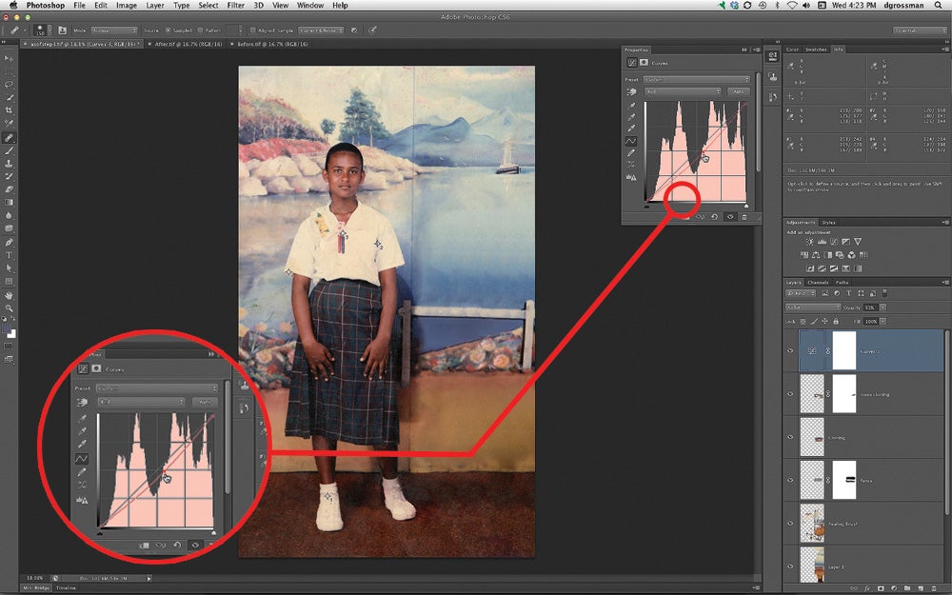Open the layer blend mode dropdown

(813, 307)
